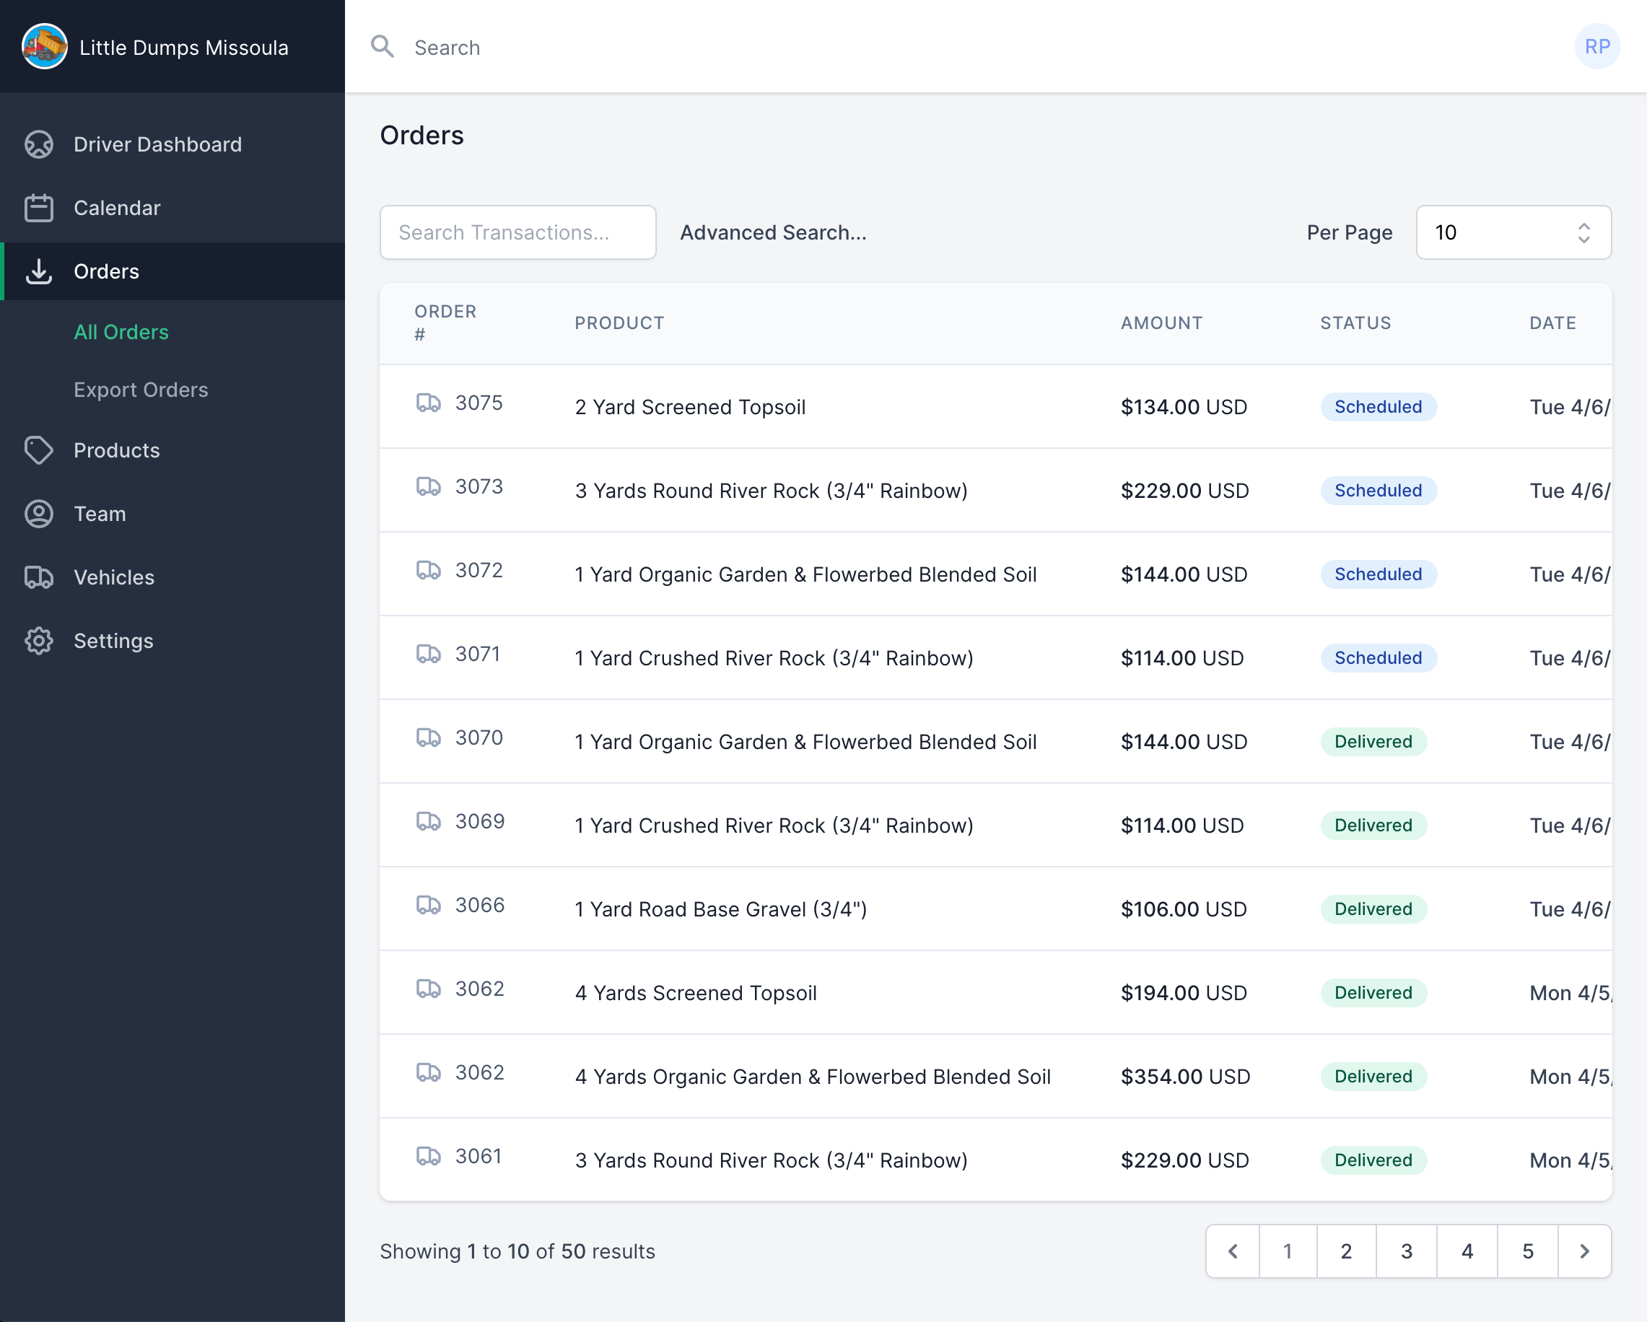Image resolution: width=1647 pixels, height=1322 pixels.
Task: Open the Per Page results dropdown
Action: pos(1512,232)
